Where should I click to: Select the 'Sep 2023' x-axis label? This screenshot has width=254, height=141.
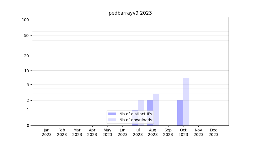click(168, 132)
